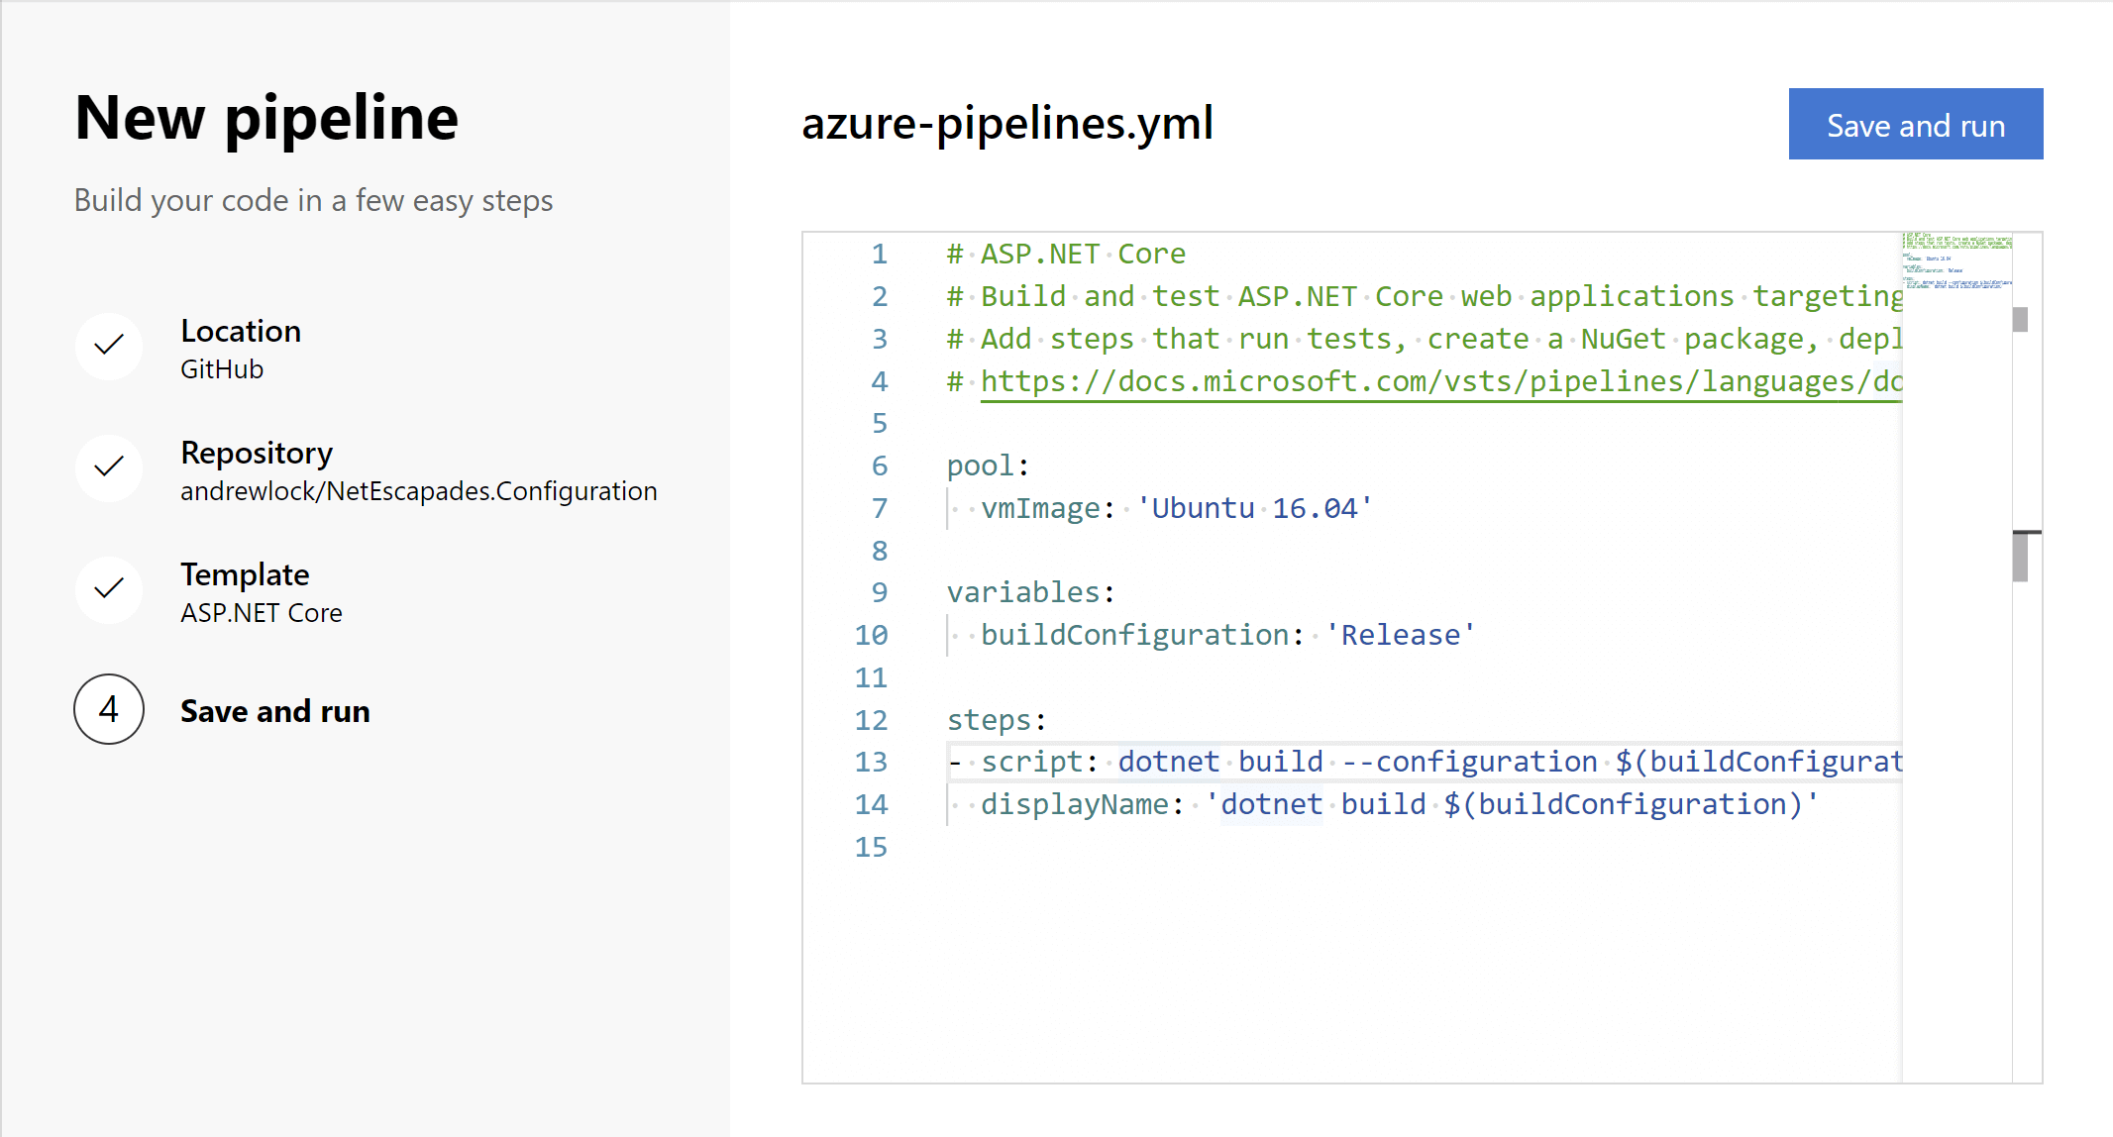The image size is (2113, 1137).
Task: Click the '# ASP.NET Core' comment line
Action: (1066, 255)
